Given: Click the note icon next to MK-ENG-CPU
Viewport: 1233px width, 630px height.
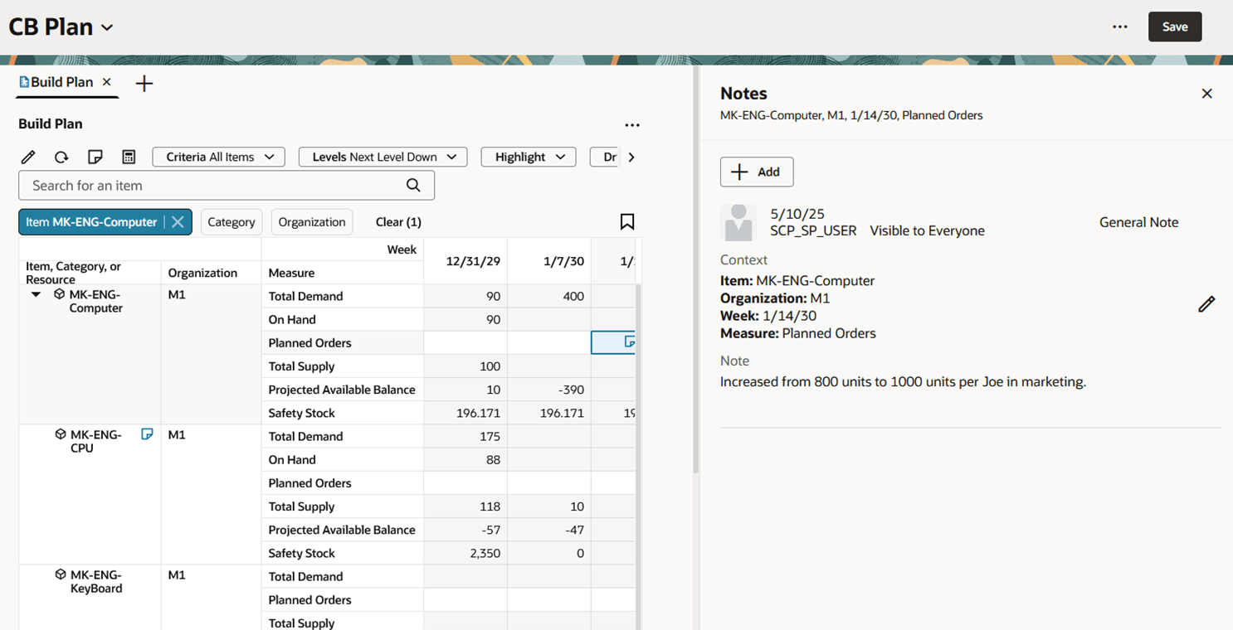Looking at the screenshot, I should point(147,434).
